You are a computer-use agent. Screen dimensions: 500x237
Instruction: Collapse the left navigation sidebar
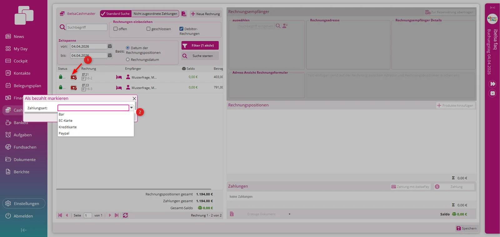pyautogui.click(x=23, y=230)
